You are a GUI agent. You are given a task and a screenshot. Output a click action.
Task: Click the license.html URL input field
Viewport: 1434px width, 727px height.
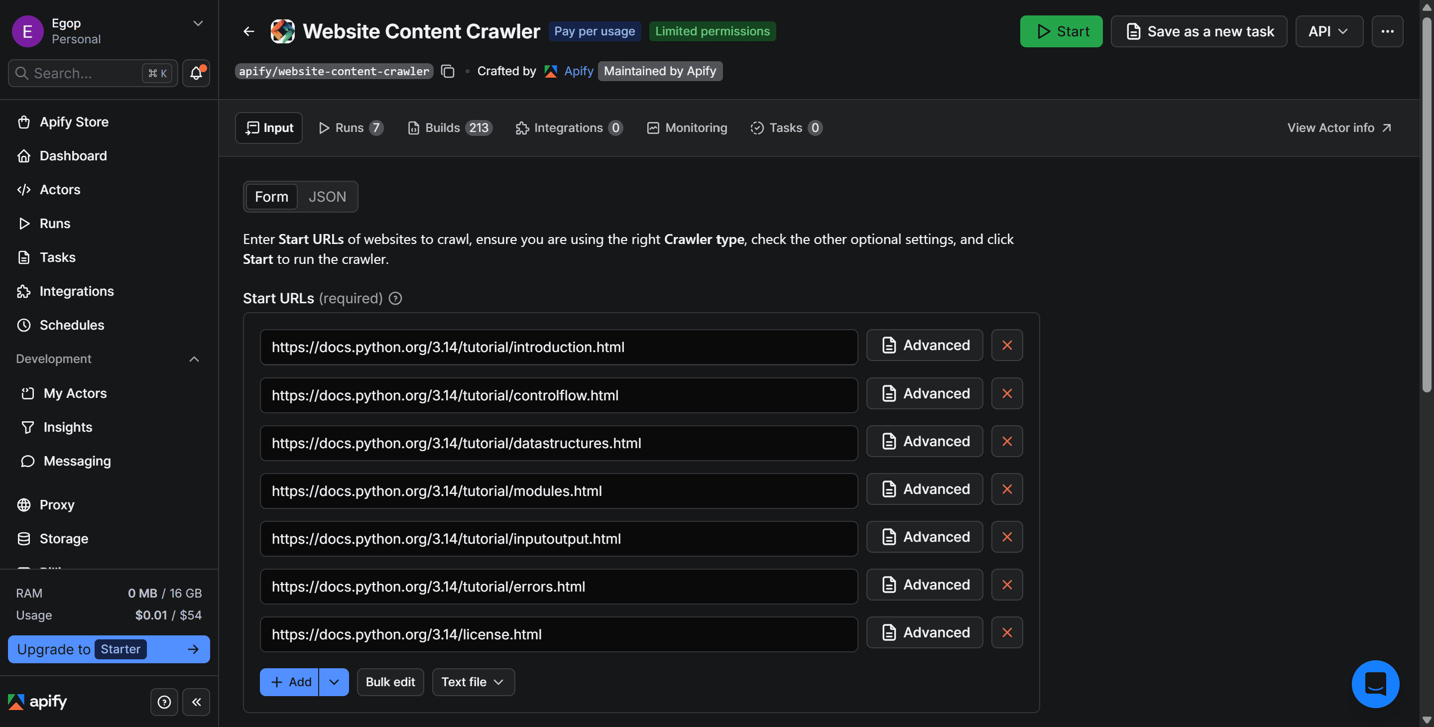click(559, 634)
